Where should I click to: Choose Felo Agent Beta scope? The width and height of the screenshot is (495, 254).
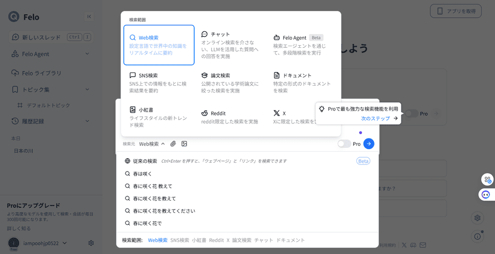(302, 45)
